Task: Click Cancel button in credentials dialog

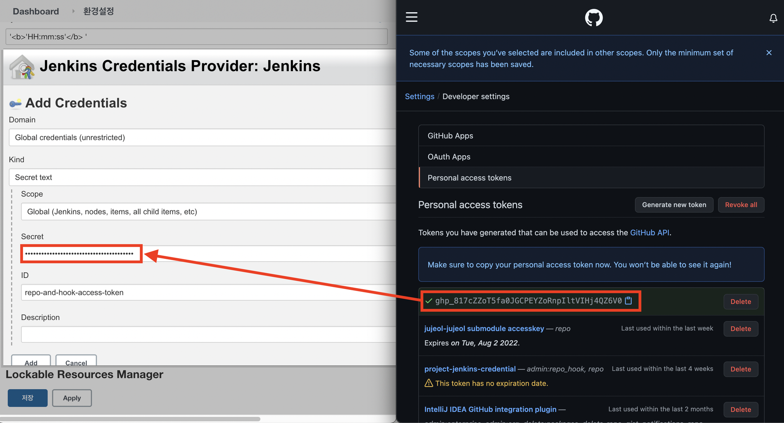Action: (76, 361)
